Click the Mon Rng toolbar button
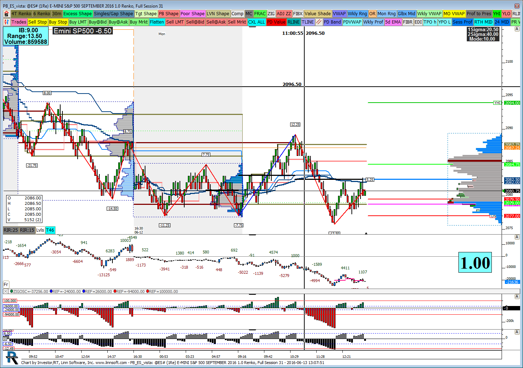This screenshot has width=523, height=368. [x=387, y=14]
